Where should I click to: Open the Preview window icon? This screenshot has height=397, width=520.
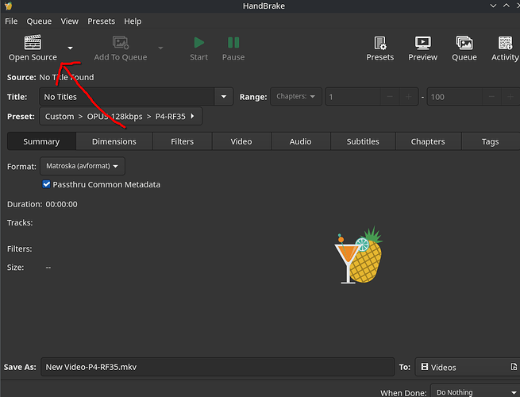point(423,43)
